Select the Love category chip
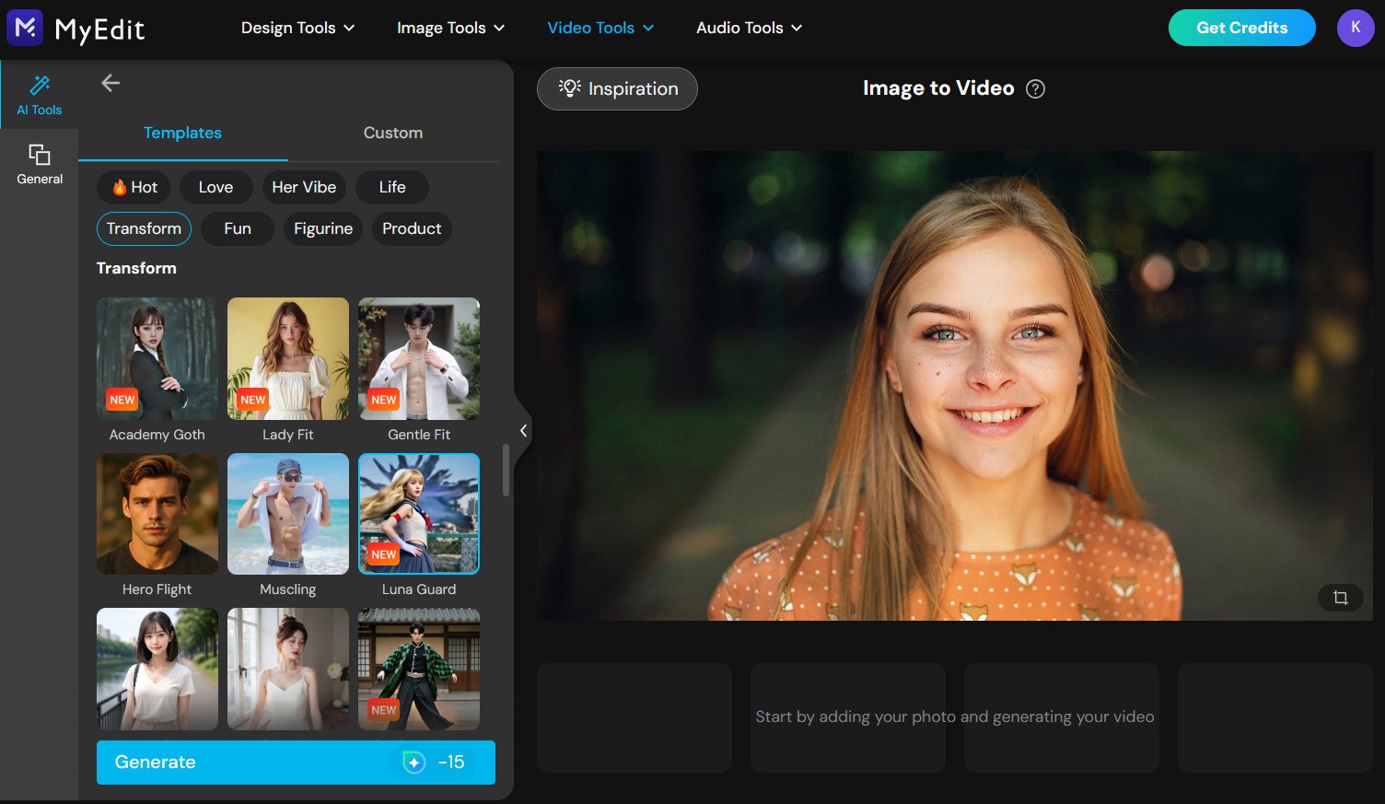Image resolution: width=1385 pixels, height=804 pixels. click(x=216, y=187)
